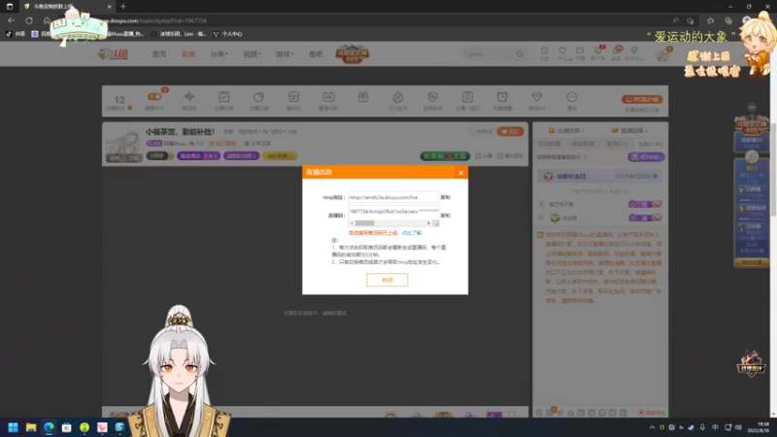Click into the rtmp address field
The height and width of the screenshot is (437, 777).
tap(393, 197)
